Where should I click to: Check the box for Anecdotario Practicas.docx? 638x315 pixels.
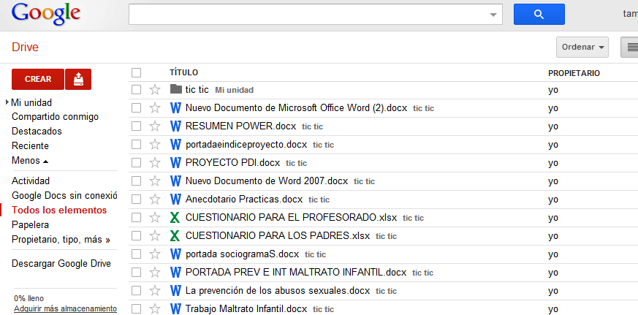pos(136,199)
